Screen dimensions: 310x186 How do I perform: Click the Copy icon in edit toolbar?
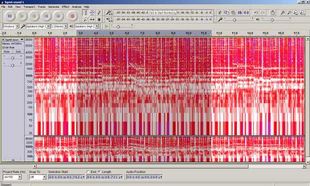(x=227, y=13)
